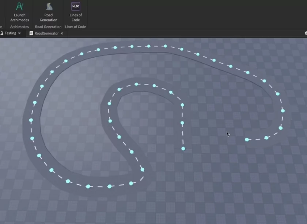Image resolution: width=307 pixels, height=224 pixels.
Task: Click the Launch Archimedes compass icon
Action: point(19,7)
